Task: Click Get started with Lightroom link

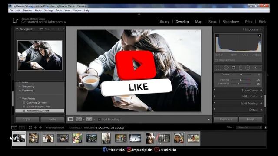Action: click(42, 22)
